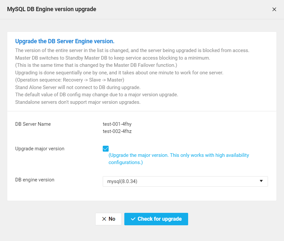Click the line about upgrading sequentially one by one
284x241 pixels.
[x=119, y=73]
